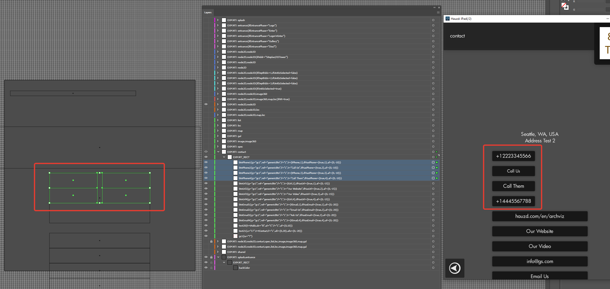
Task: Toggle visibility of EXPORT: contact layer
Action: point(206,152)
